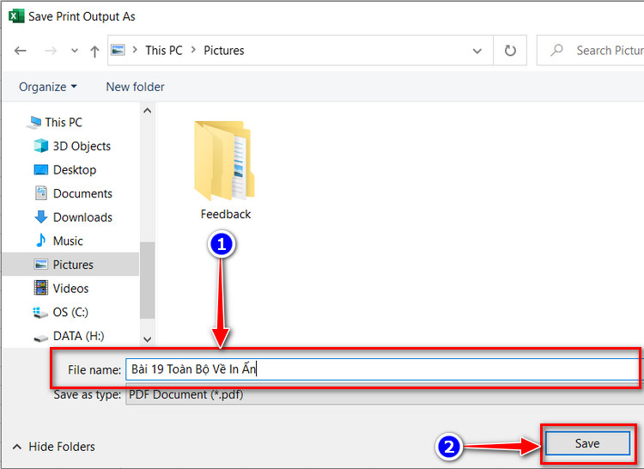Click the Pictures icon in address bar
Image resolution: width=644 pixels, height=469 pixels.
[x=118, y=50]
